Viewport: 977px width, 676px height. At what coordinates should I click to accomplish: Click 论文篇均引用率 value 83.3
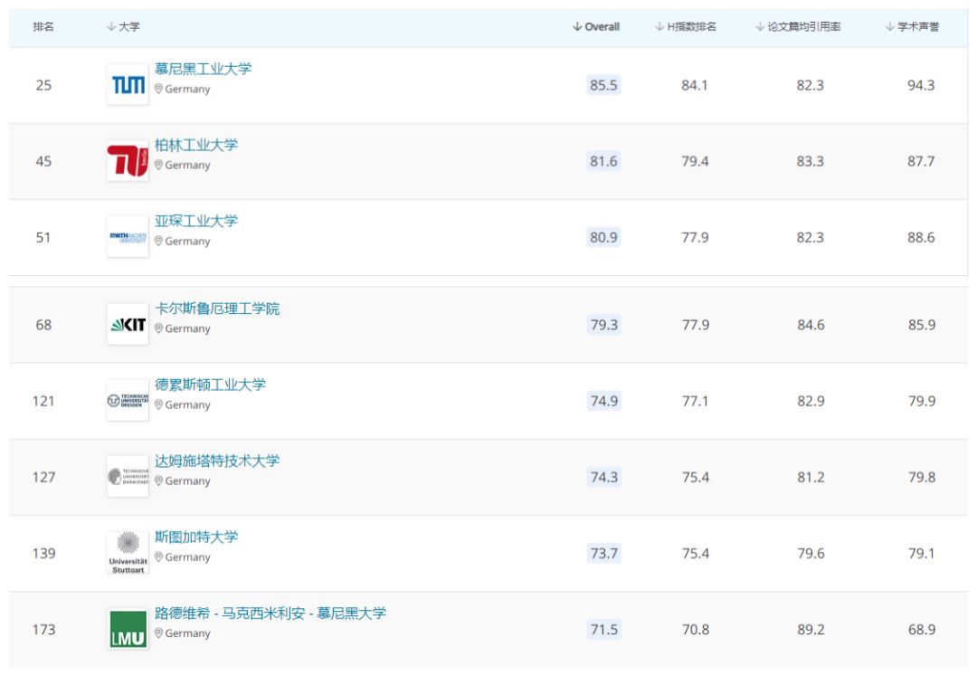point(810,161)
